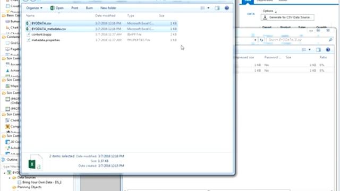Click the Print toolbar button
Viewport: 340px width, 191px height.
(x=74, y=8)
